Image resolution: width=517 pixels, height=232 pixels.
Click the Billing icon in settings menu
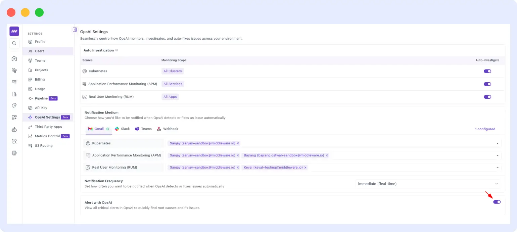click(30, 80)
